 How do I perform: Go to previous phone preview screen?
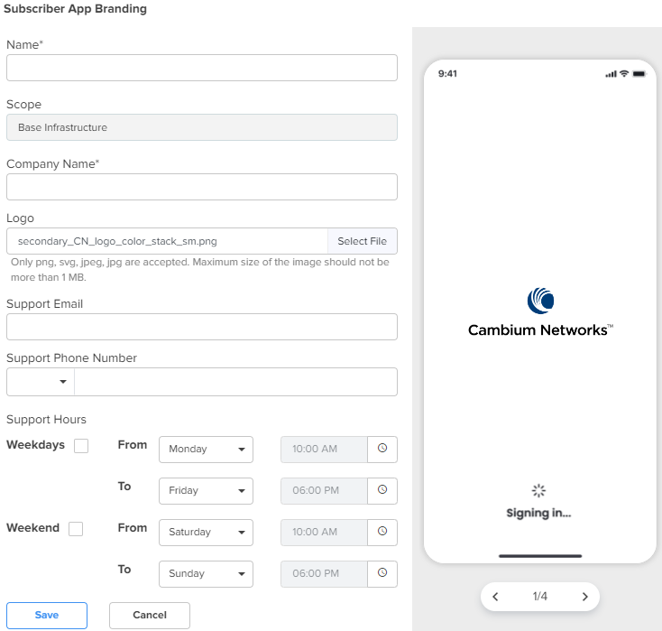pyautogui.click(x=495, y=597)
